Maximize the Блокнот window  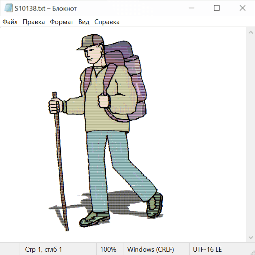click(x=217, y=8)
